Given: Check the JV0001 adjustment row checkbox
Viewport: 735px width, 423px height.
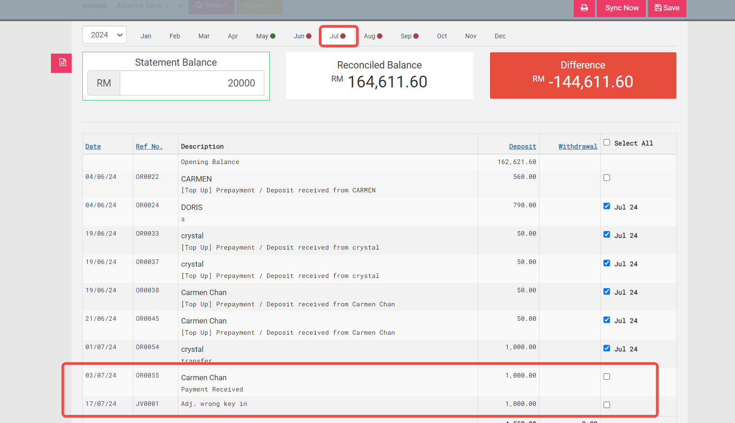Looking at the screenshot, I should 607,405.
